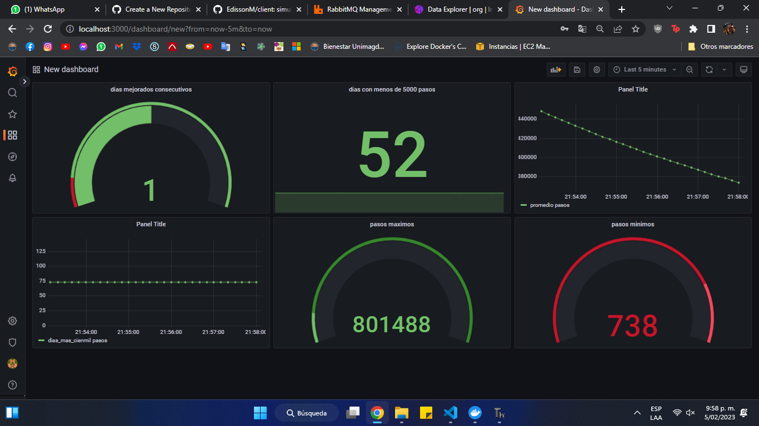Expand the sidebar with the chevron toggle
The height and width of the screenshot is (426, 759).
24,81
